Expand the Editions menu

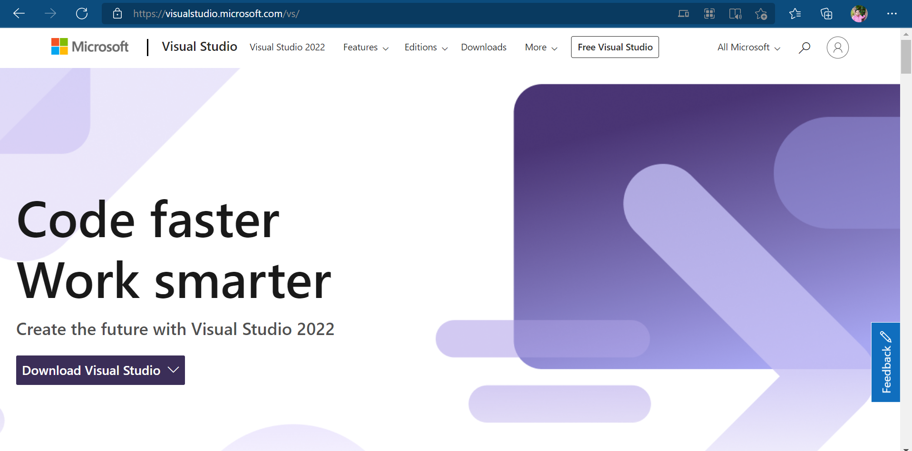tap(426, 47)
